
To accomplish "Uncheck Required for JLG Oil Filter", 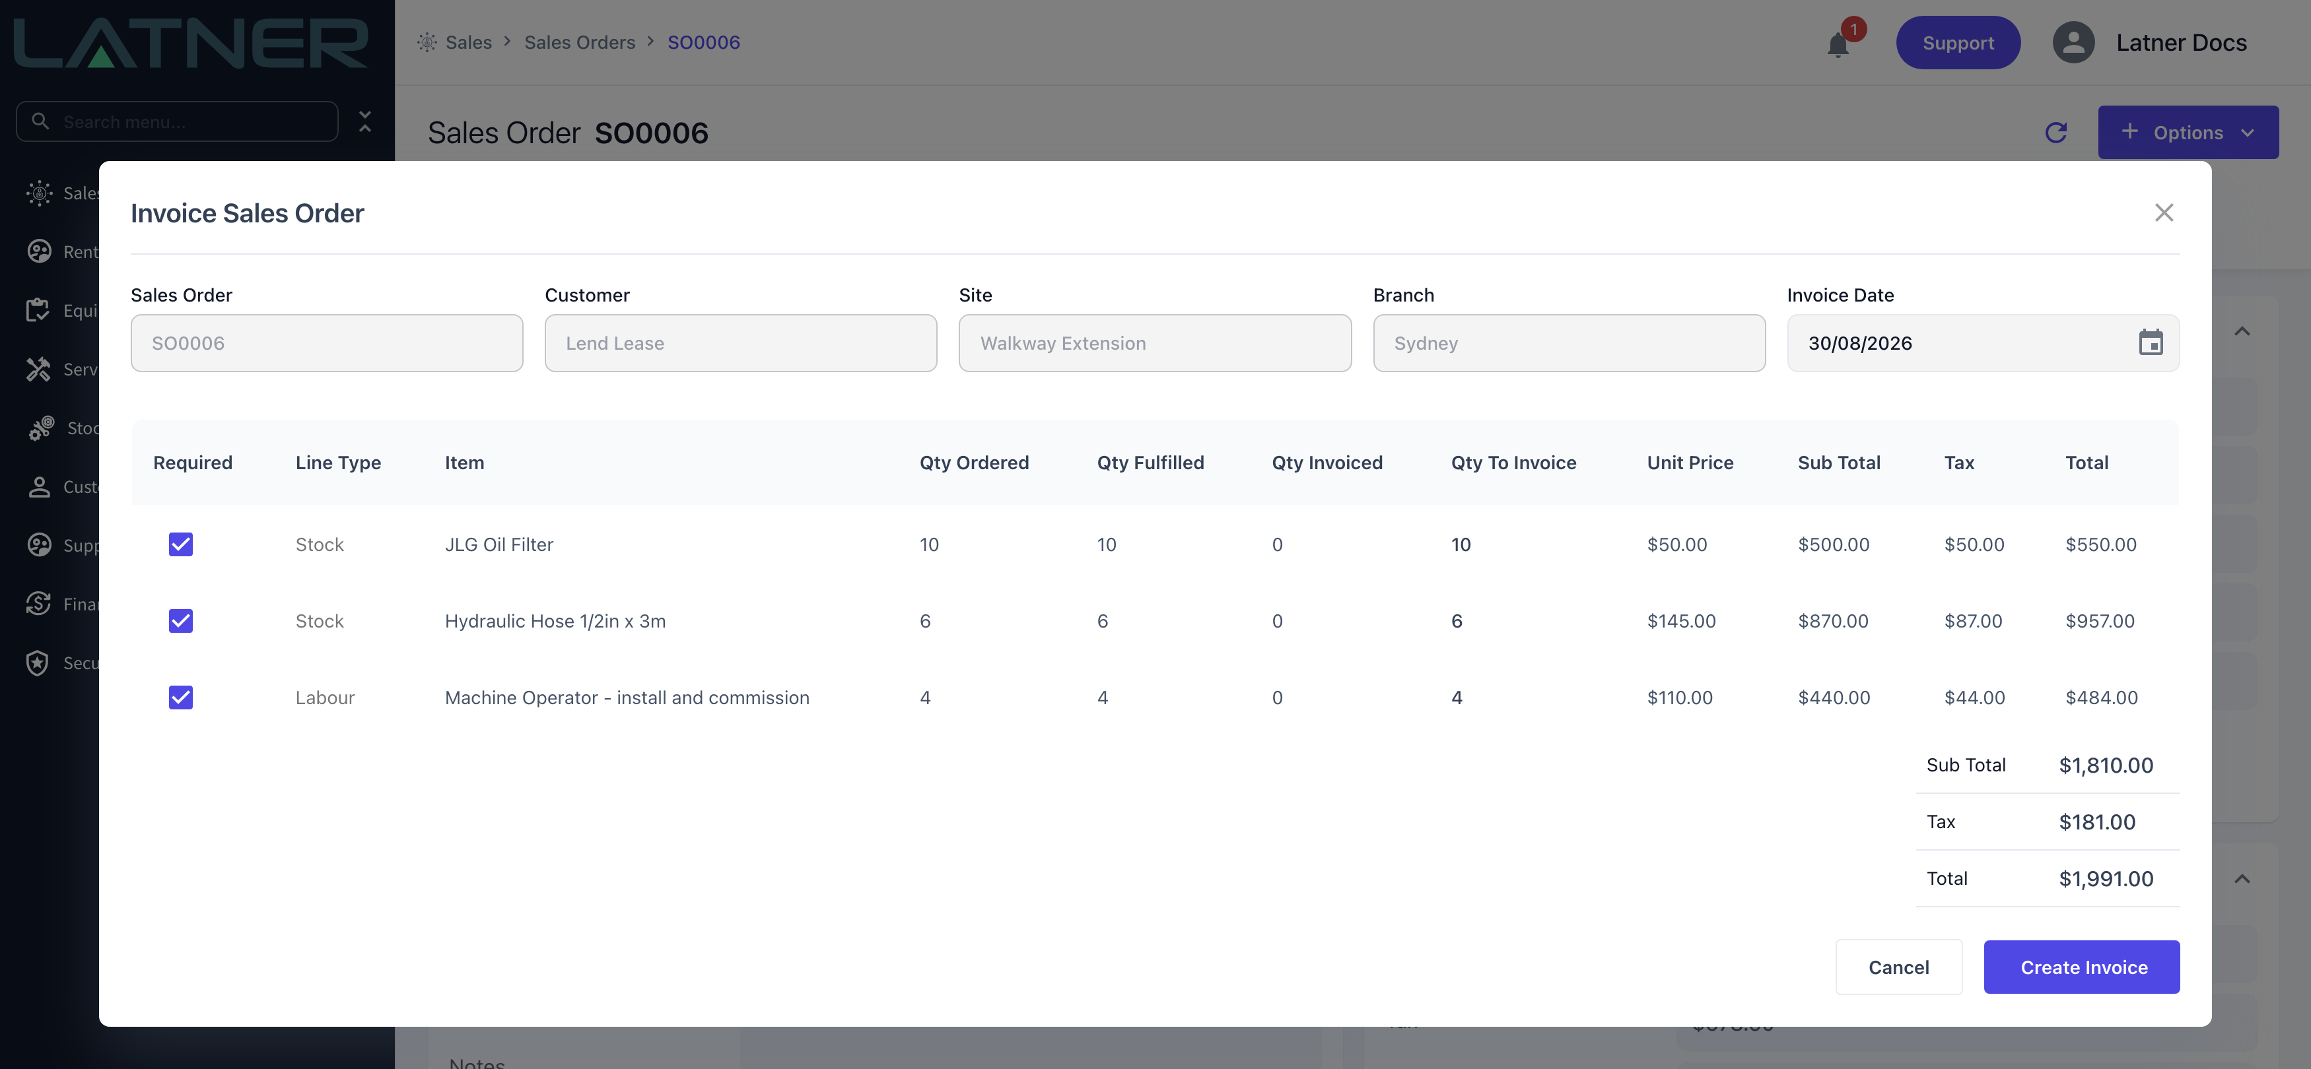I will point(180,544).
